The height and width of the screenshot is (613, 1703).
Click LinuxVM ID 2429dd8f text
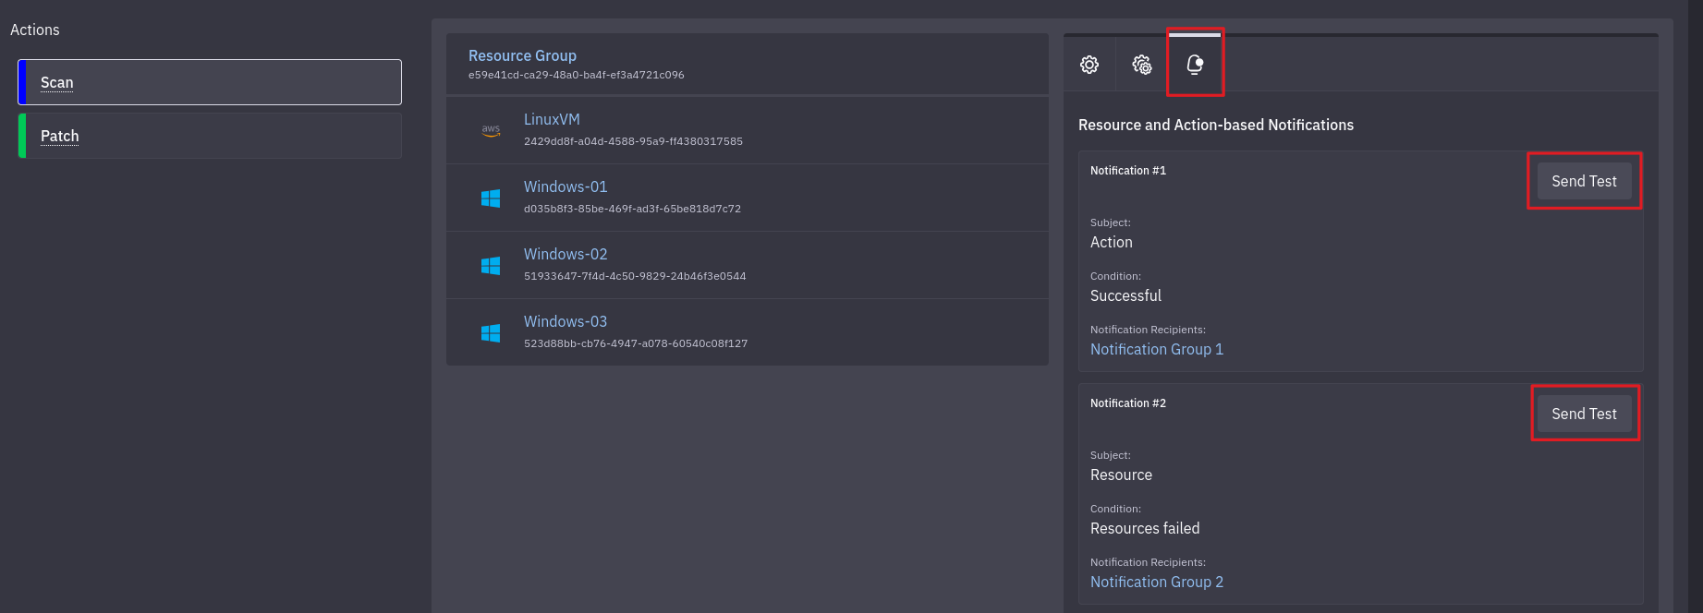(633, 141)
